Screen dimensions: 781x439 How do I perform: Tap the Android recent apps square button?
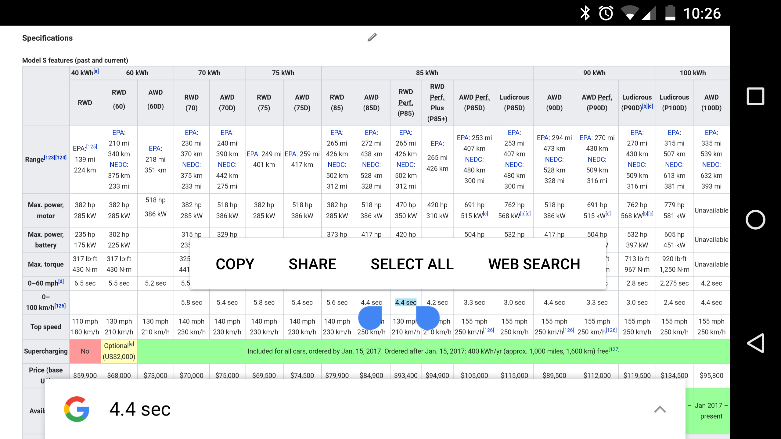755,96
